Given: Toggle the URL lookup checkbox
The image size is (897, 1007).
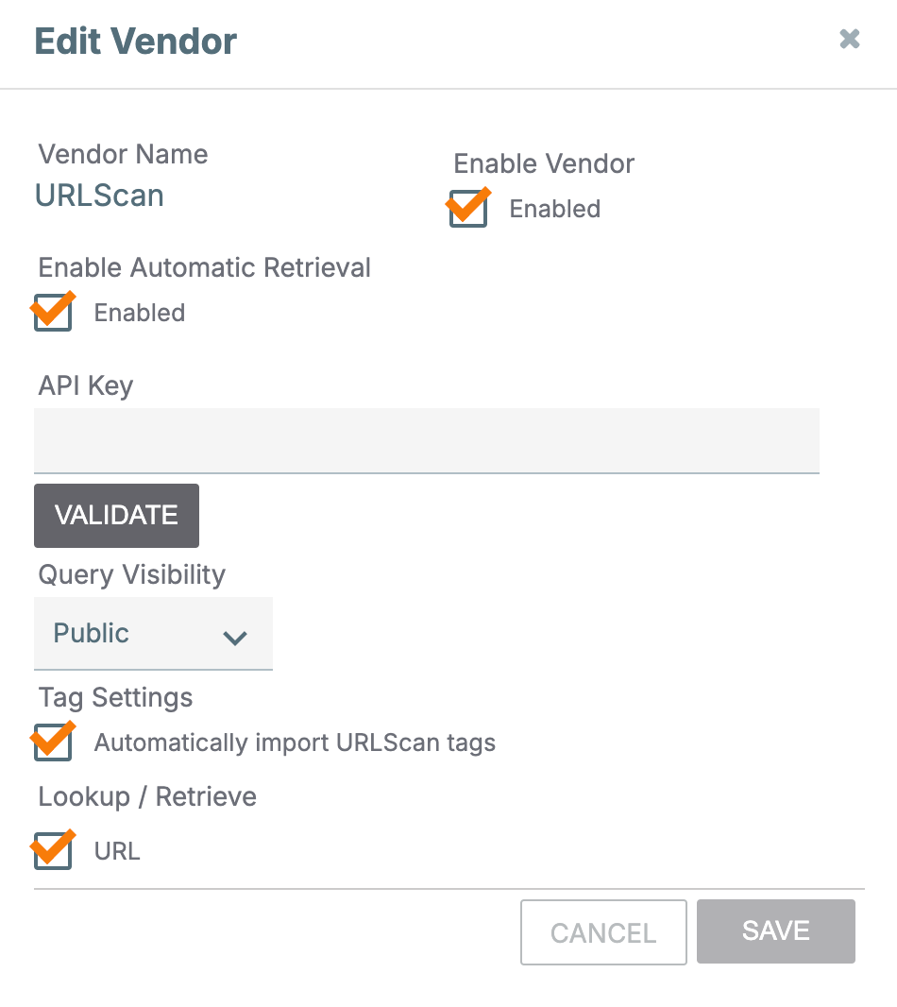Looking at the screenshot, I should [53, 848].
